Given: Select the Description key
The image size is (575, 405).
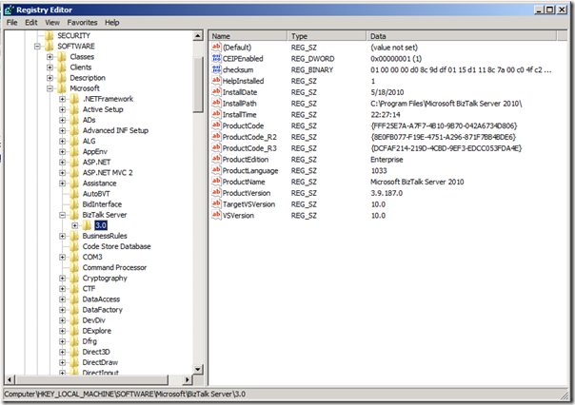Looking at the screenshot, I should tap(88, 78).
